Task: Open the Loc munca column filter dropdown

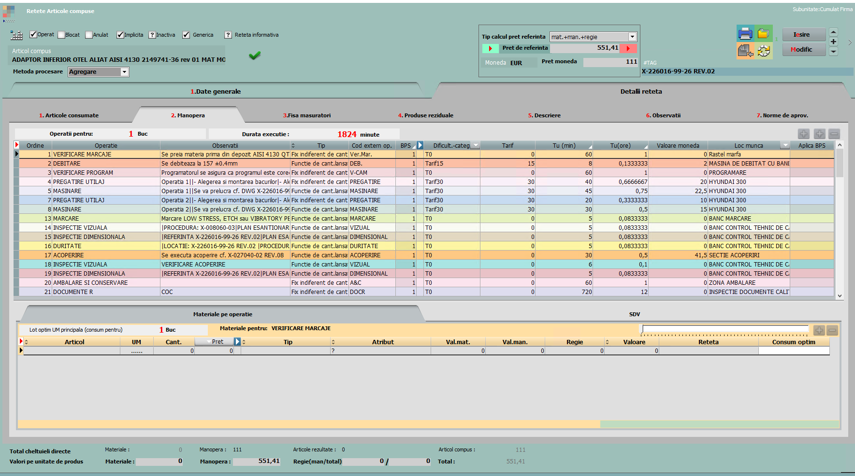Action: (x=785, y=145)
